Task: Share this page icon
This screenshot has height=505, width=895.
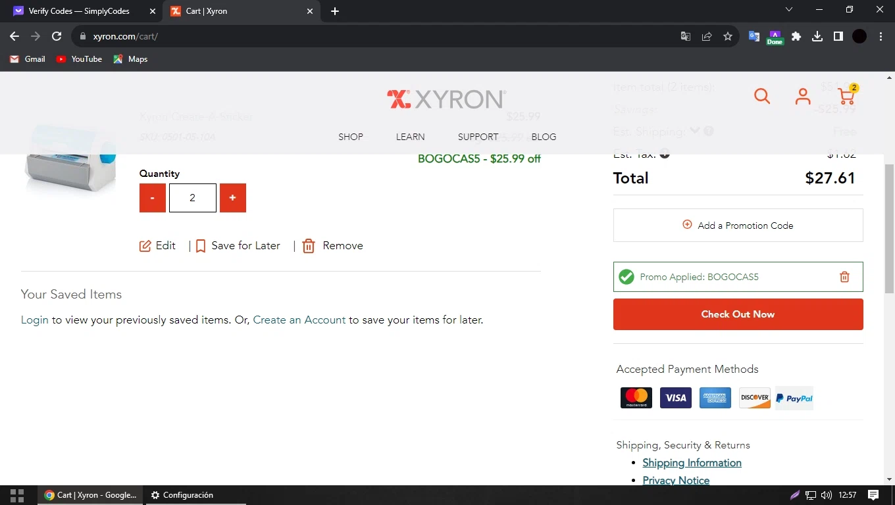Action: 707,36
